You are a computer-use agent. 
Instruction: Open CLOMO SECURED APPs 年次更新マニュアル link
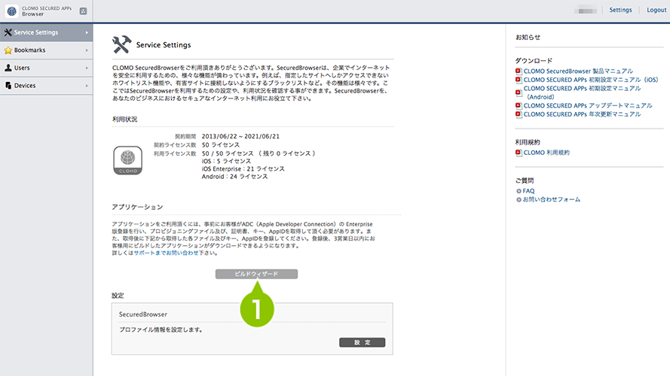582,114
